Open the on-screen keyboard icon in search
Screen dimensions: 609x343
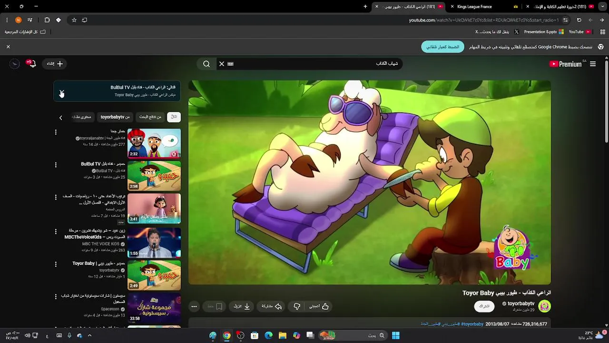(x=231, y=64)
